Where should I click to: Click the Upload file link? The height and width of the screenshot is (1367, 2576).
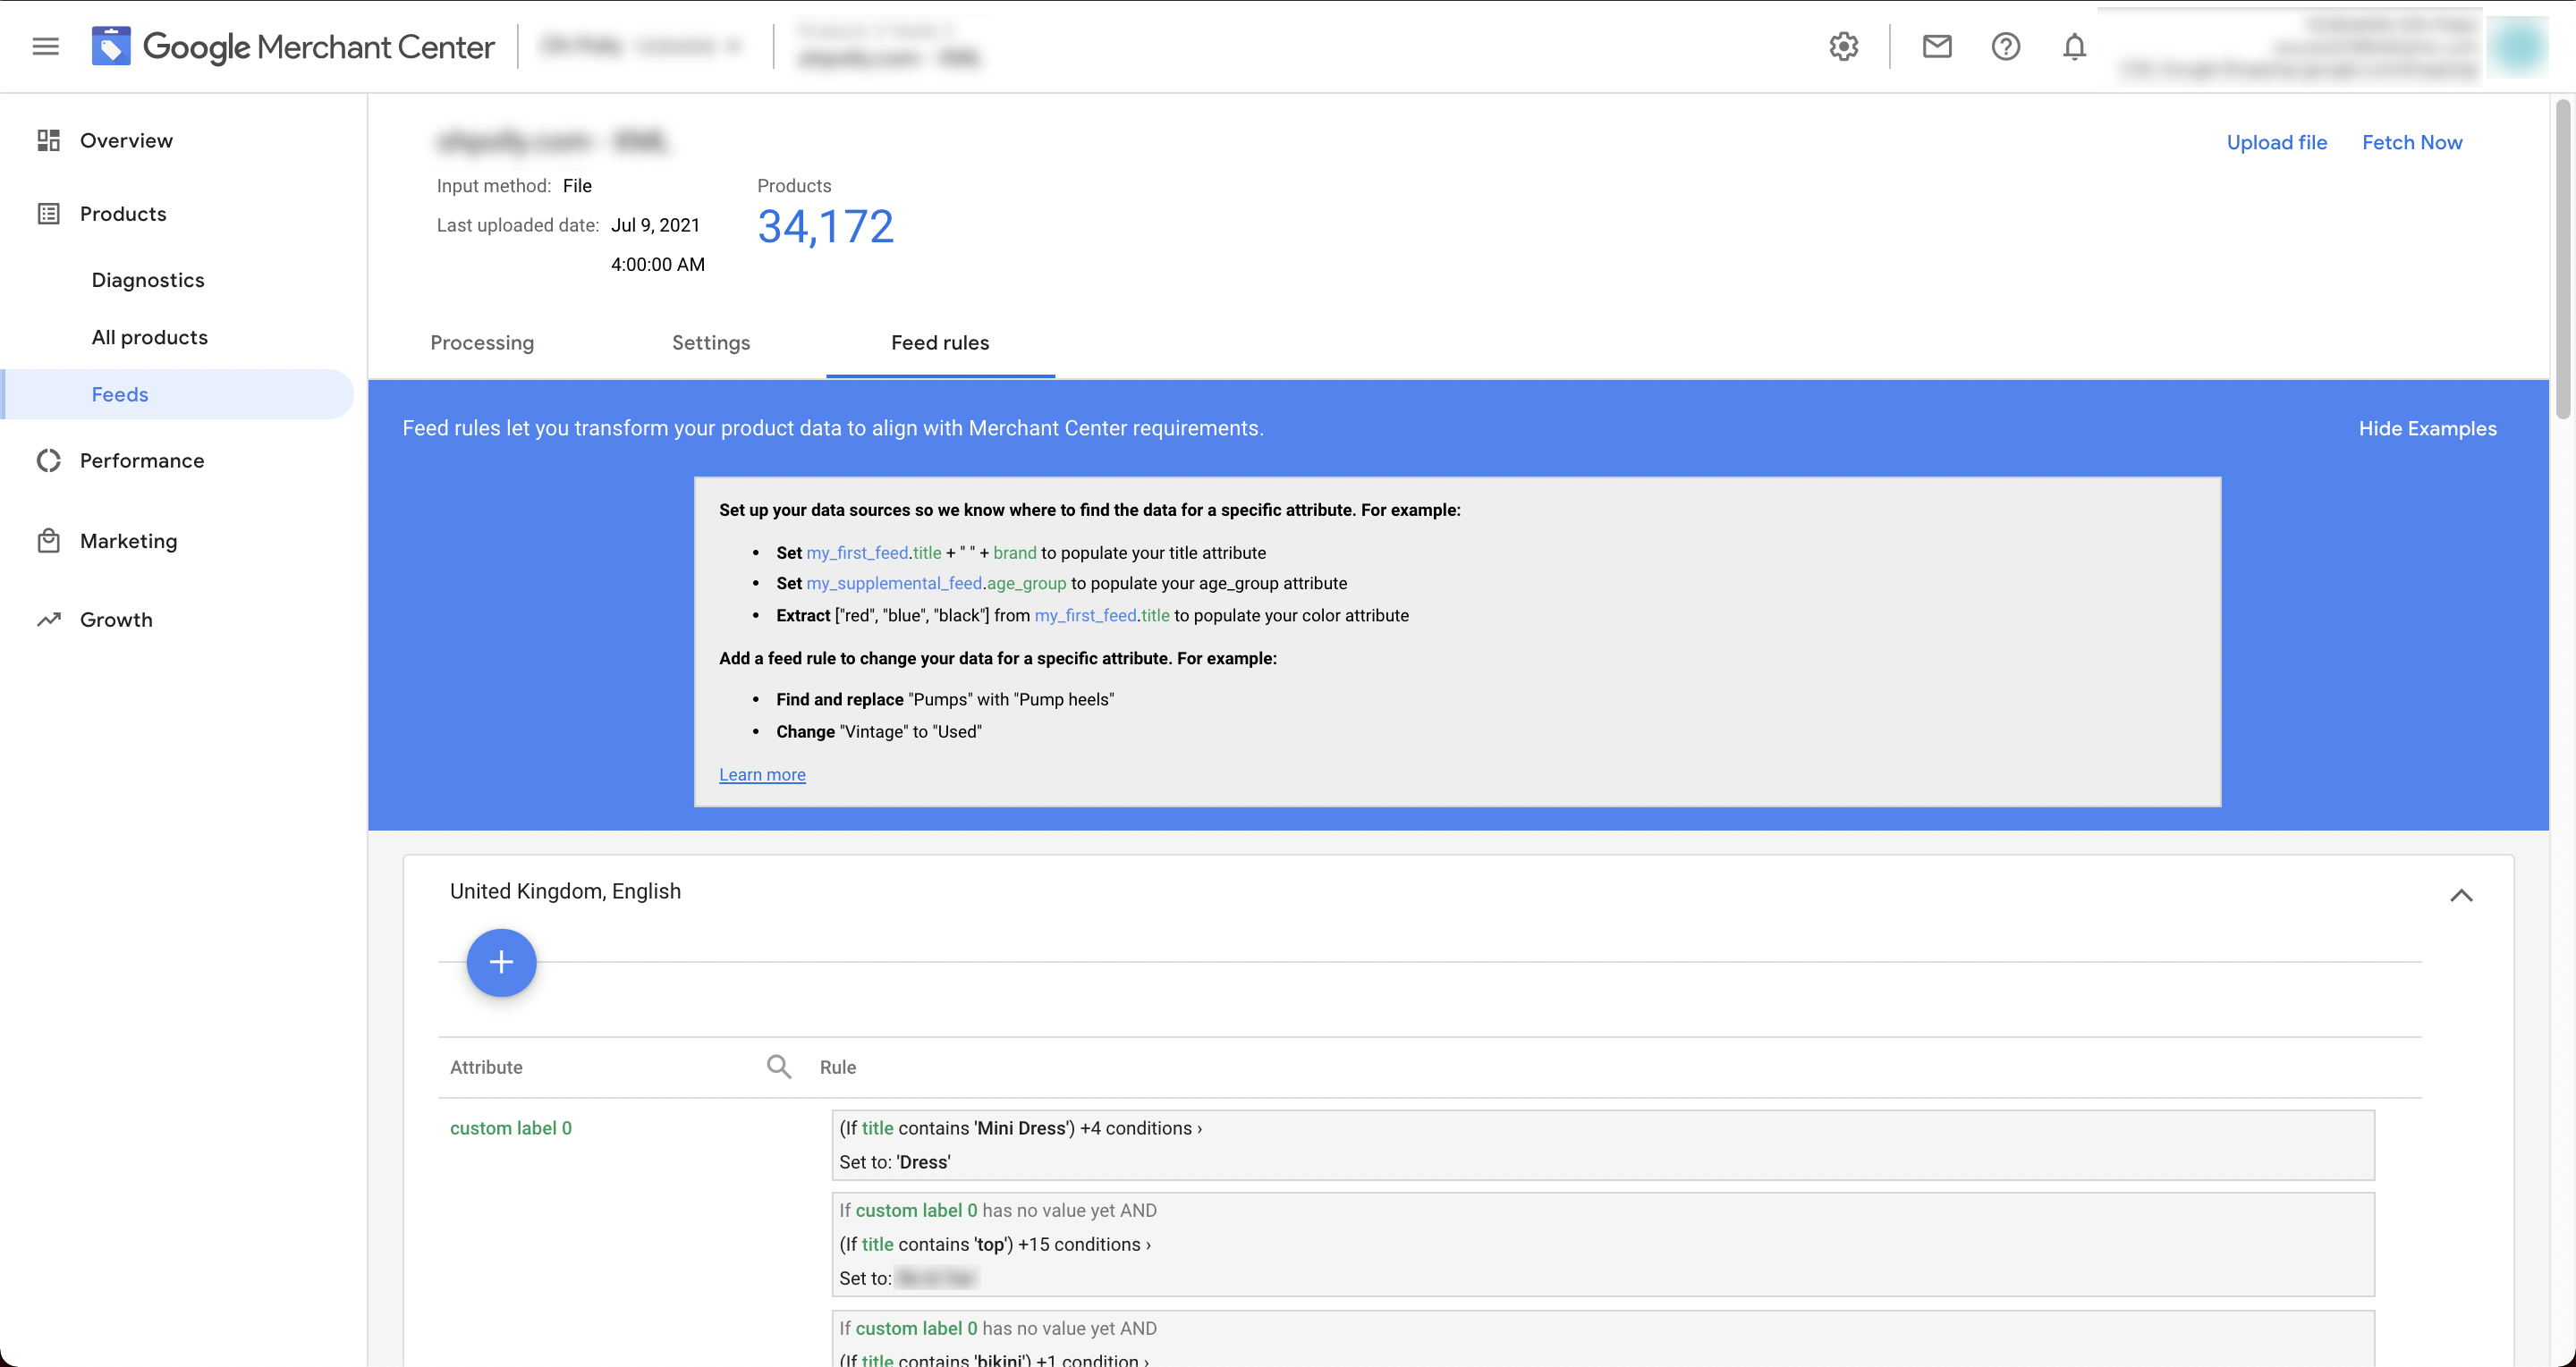point(2276,142)
